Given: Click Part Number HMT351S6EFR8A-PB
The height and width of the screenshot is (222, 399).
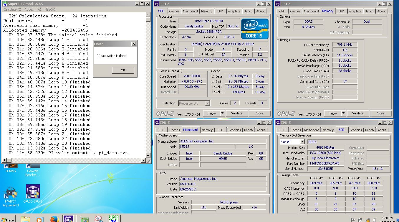Looking at the screenshot, I should coord(326,163).
